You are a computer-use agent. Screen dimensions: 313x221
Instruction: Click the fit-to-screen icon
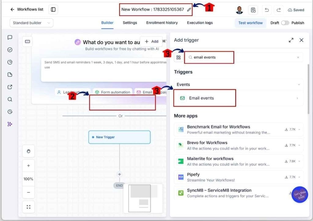(28, 207)
